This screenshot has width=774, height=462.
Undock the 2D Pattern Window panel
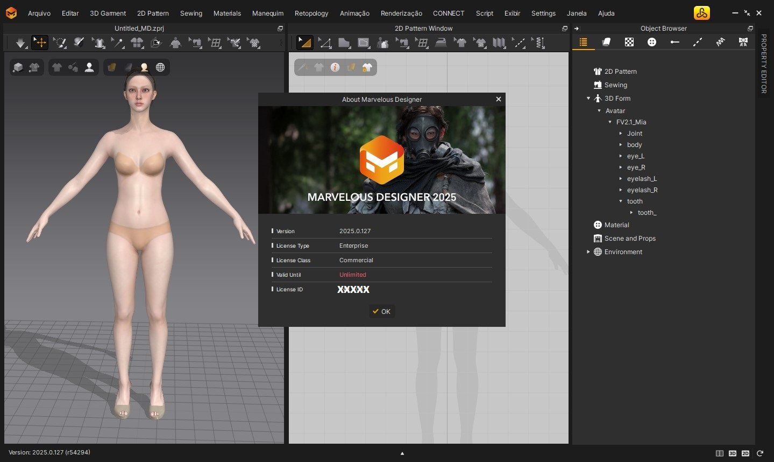564,29
